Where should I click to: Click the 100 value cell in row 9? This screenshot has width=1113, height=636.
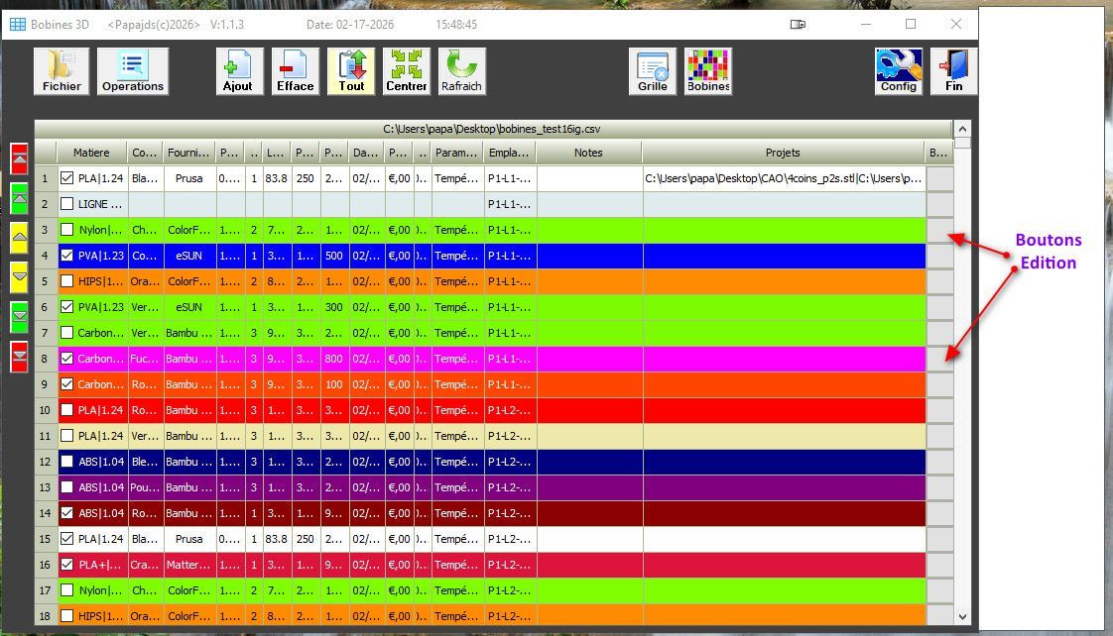coord(334,384)
